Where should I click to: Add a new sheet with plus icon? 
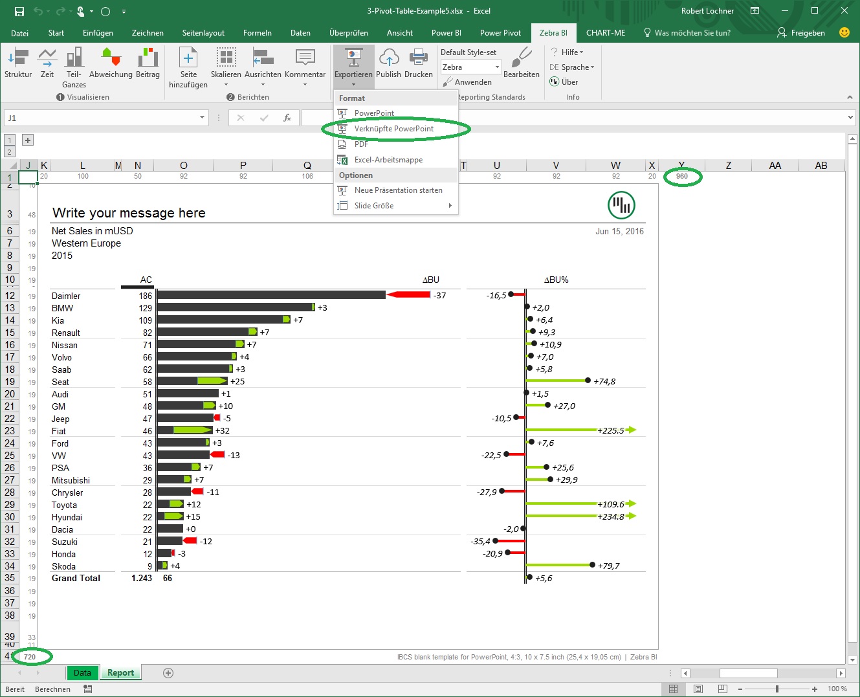[x=168, y=673]
